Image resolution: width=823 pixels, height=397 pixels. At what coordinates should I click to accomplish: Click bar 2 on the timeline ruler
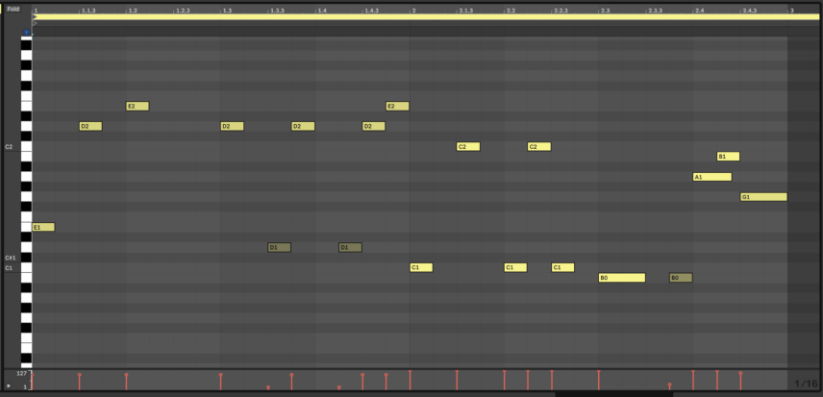point(413,10)
